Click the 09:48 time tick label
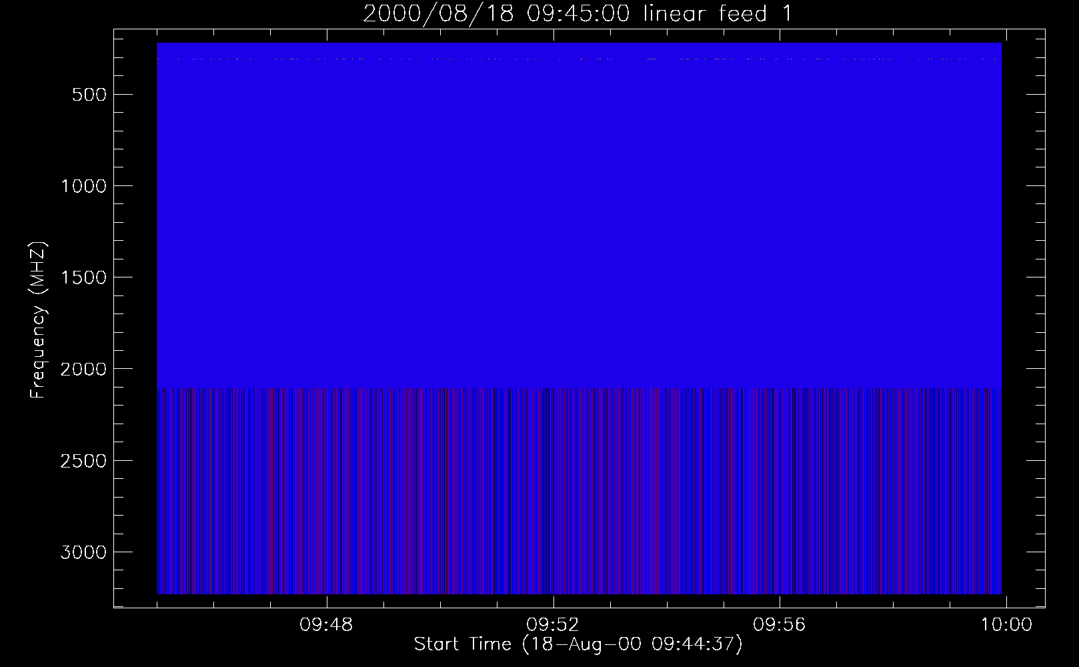1079x667 pixels. click(326, 625)
